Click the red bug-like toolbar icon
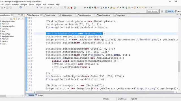Viewport: 181px width, 101px height. 72,8
